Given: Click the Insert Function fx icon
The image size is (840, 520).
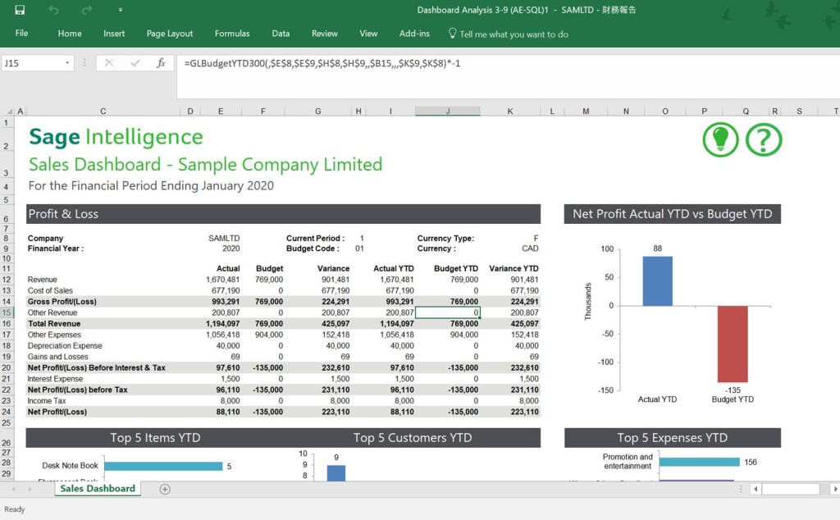Looking at the screenshot, I should click(x=161, y=63).
